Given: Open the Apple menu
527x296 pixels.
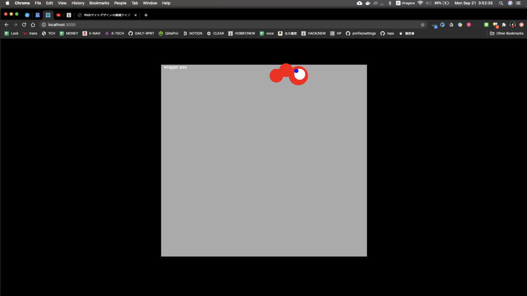Looking at the screenshot, I should (x=7, y=3).
